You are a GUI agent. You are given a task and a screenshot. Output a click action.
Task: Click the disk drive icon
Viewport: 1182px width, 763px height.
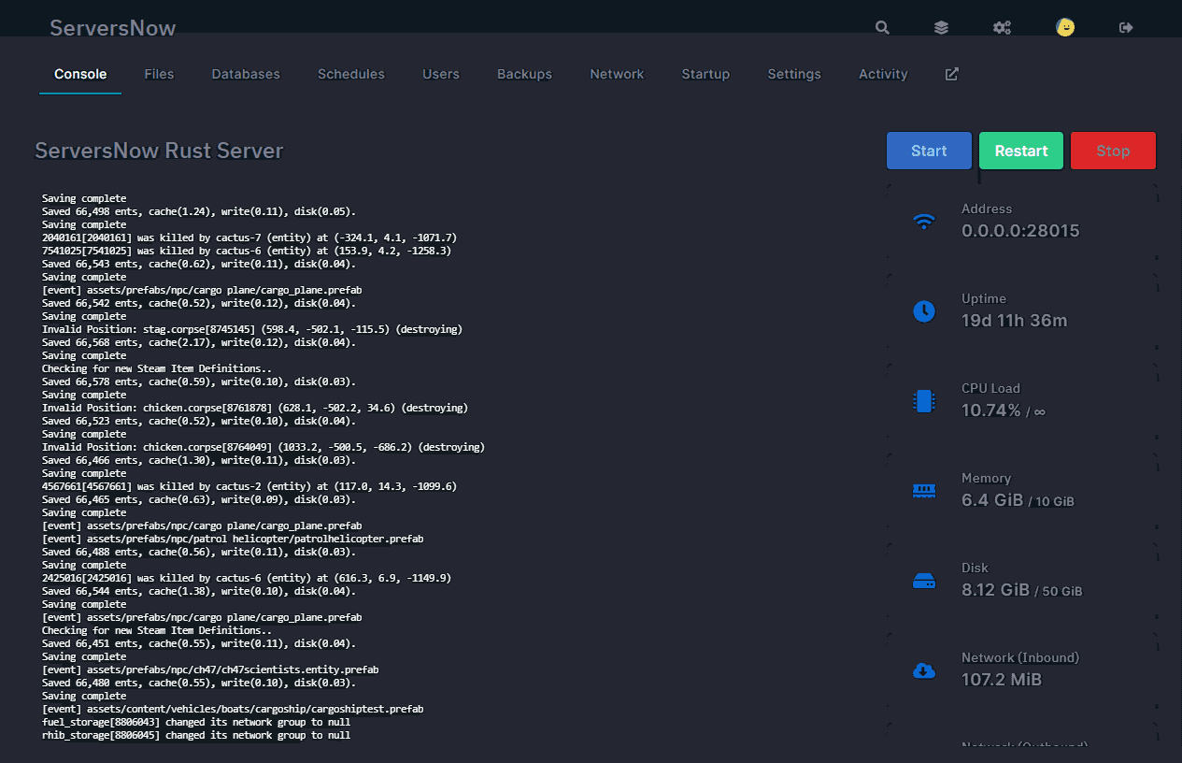923,581
